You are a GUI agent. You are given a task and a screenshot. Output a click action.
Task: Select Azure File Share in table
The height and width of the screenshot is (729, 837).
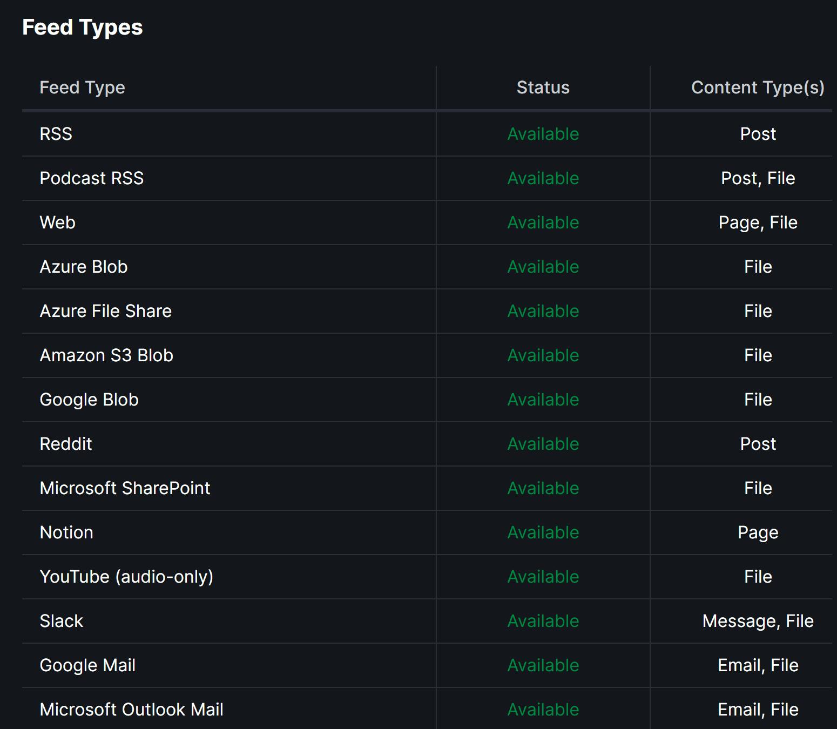(105, 311)
